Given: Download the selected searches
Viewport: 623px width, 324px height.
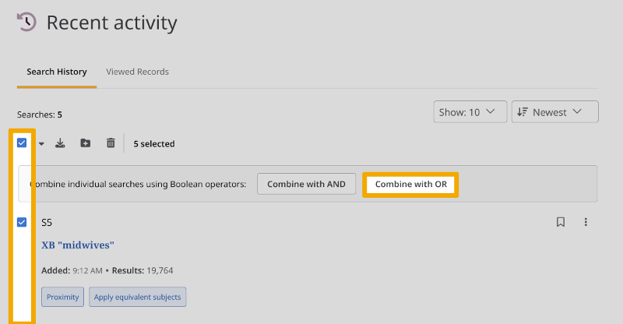Looking at the screenshot, I should point(62,143).
